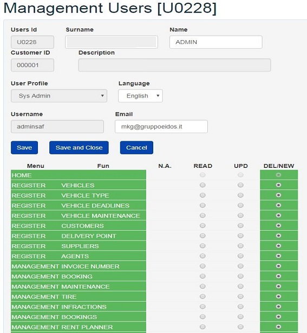
Task: Select READ radio for REGISTER VEHICLES
Action: pyautogui.click(x=203, y=185)
